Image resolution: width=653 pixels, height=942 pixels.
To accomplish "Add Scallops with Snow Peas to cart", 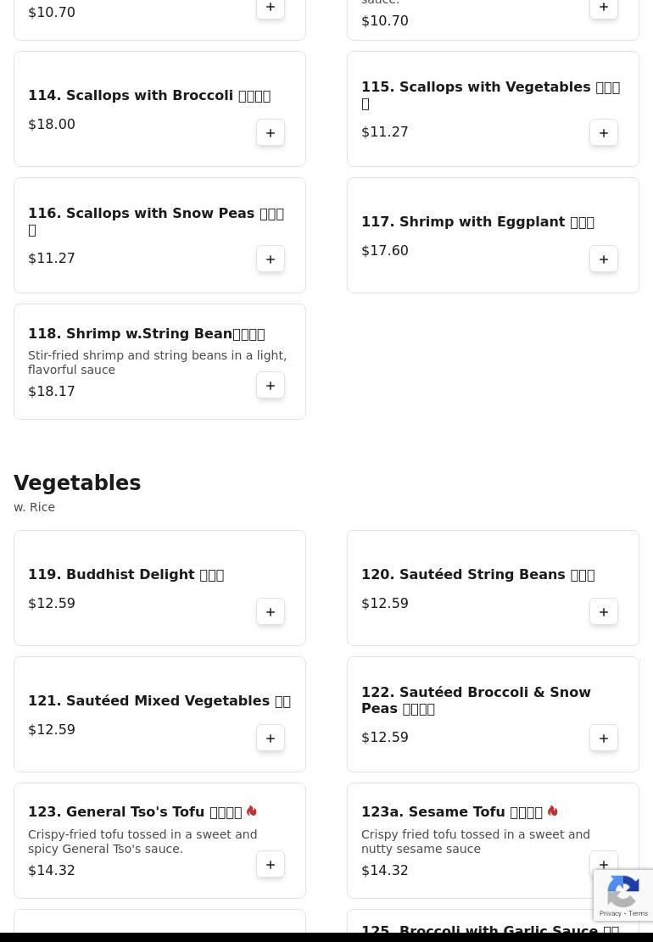I will click(271, 259).
